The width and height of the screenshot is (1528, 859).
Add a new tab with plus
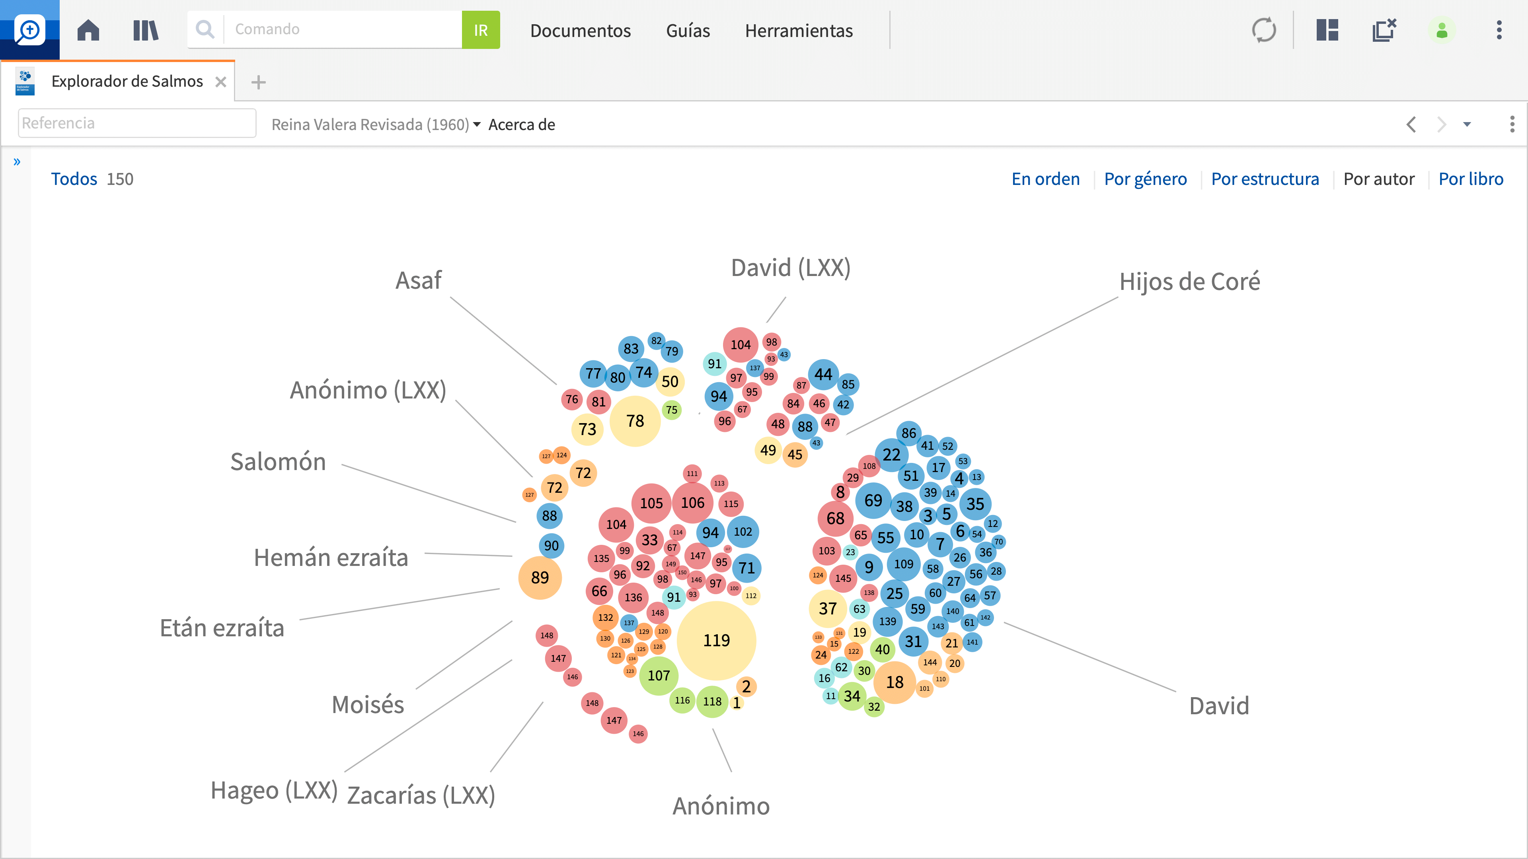click(x=258, y=82)
